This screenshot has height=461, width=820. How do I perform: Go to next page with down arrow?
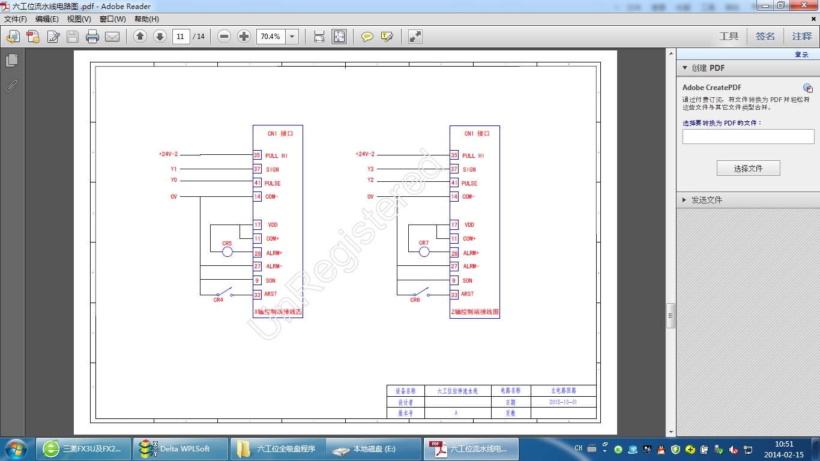(x=160, y=37)
